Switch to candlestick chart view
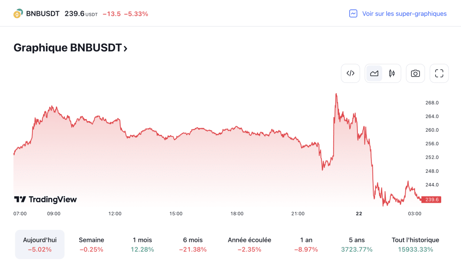461x268 pixels. pos(392,73)
